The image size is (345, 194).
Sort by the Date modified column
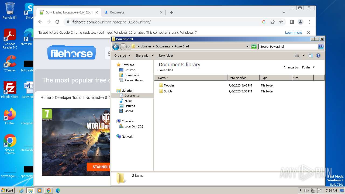(x=243, y=78)
